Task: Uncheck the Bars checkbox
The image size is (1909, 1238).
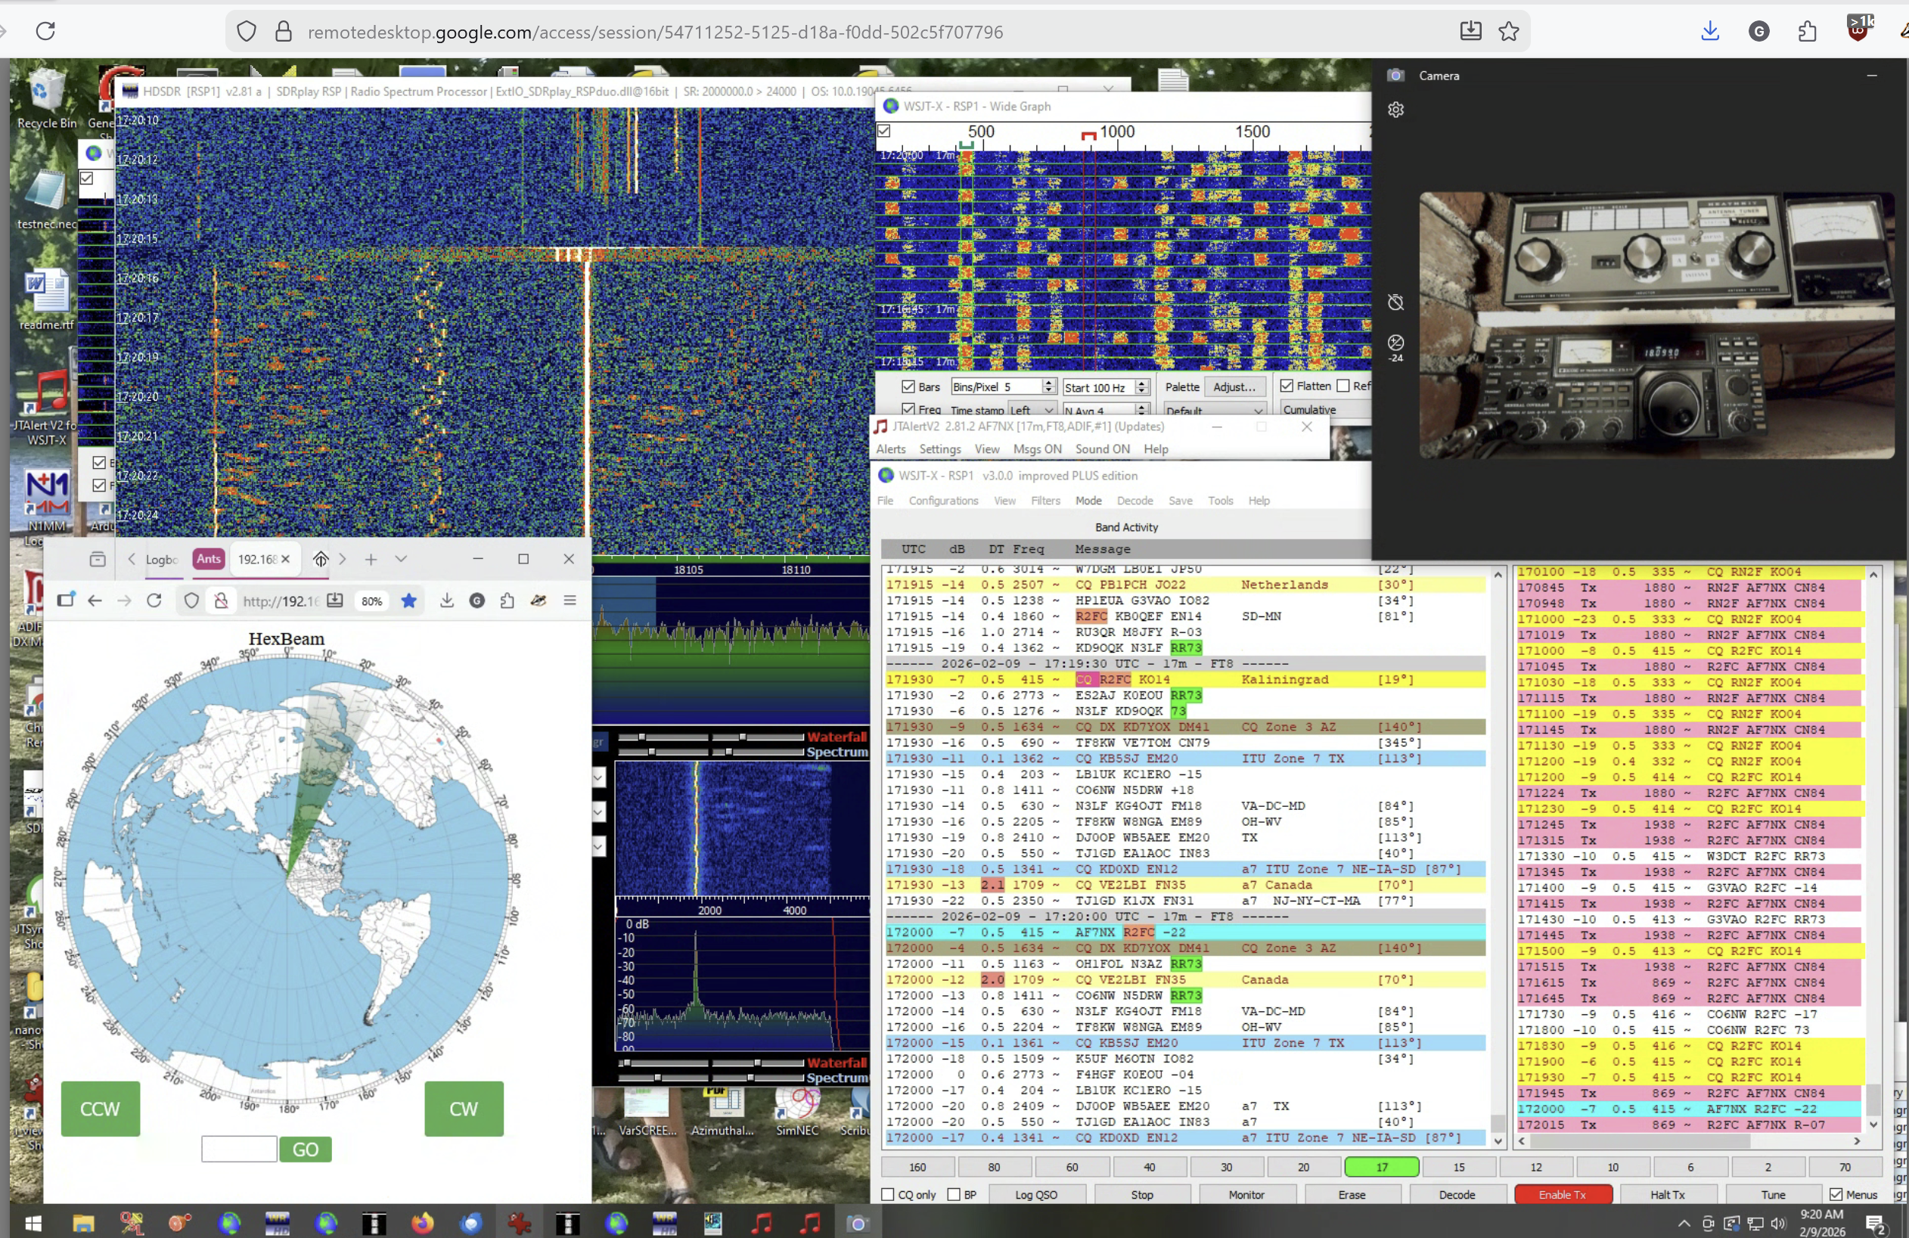Action: point(908,386)
